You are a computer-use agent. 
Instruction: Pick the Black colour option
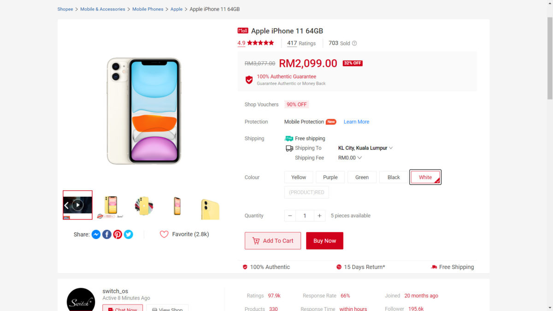[394, 177]
